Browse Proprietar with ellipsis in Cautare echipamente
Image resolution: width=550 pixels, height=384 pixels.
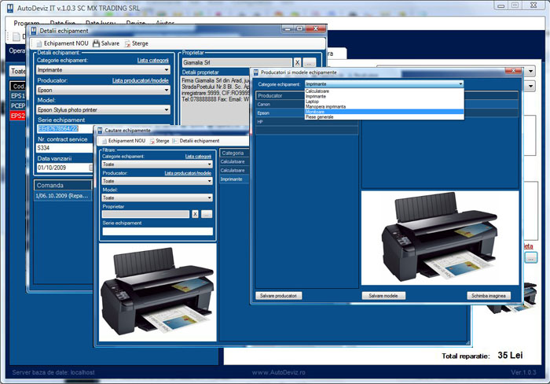point(207,214)
